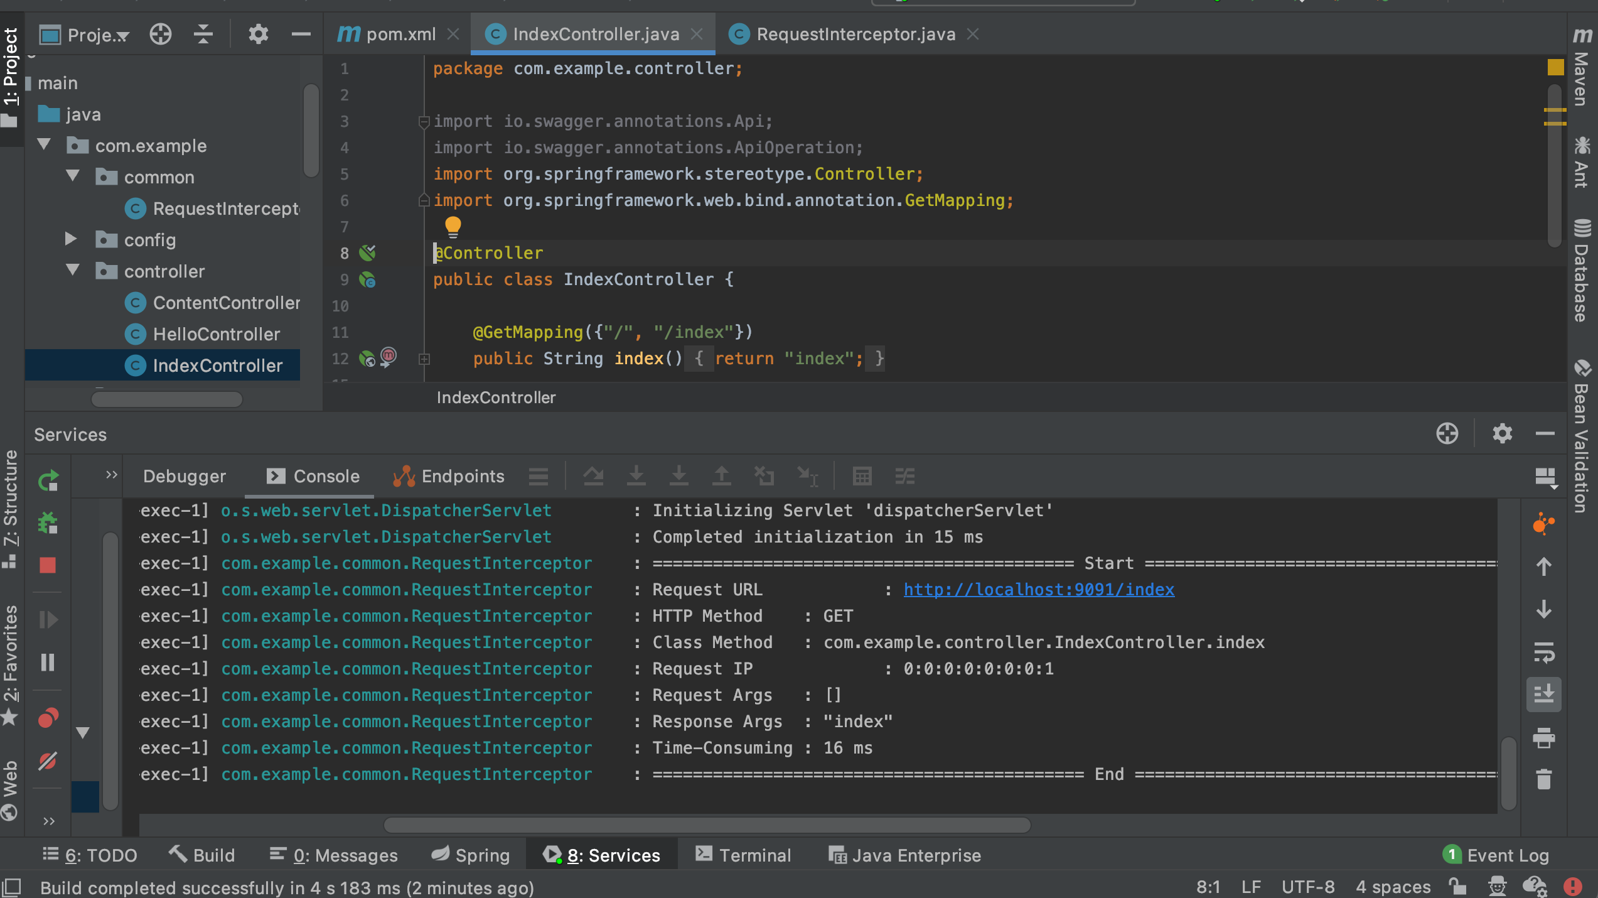Open the Build tool window
This screenshot has width=1598, height=898.
pyautogui.click(x=202, y=855)
